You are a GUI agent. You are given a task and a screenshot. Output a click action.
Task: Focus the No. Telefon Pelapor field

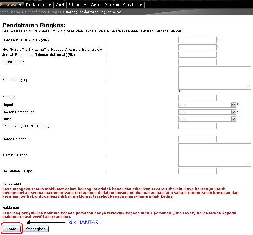point(197,171)
